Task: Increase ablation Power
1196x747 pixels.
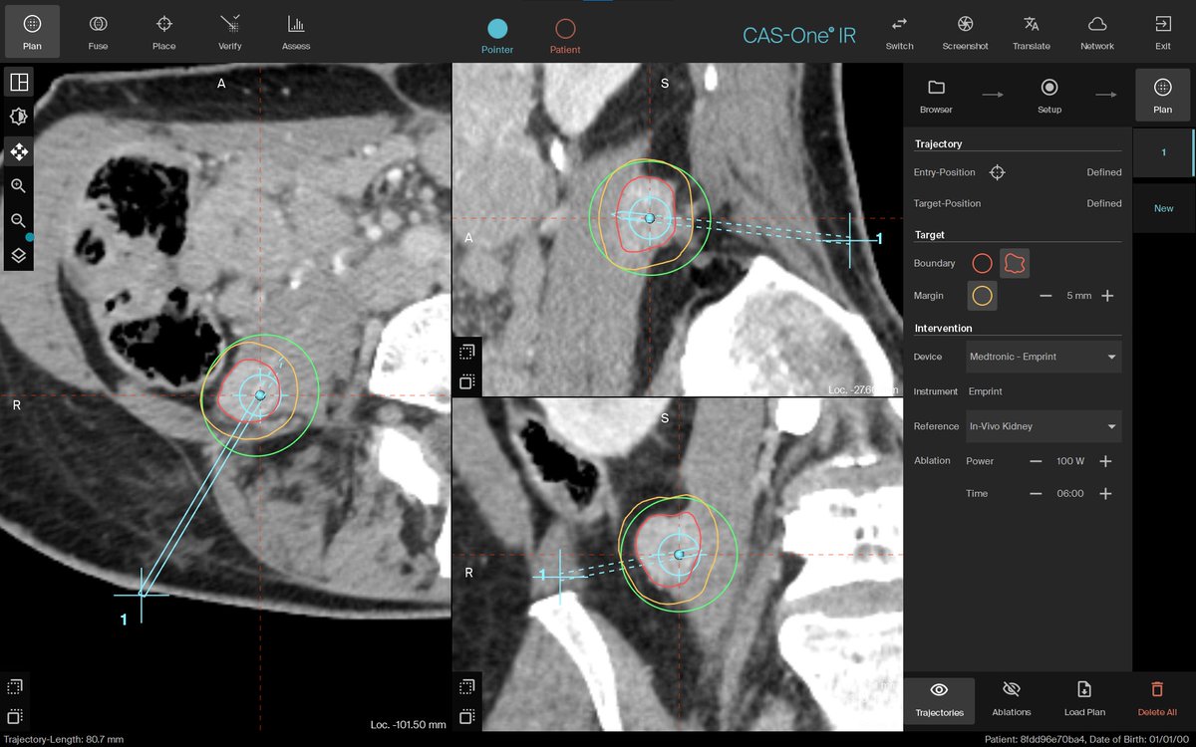Action: 1105,461
